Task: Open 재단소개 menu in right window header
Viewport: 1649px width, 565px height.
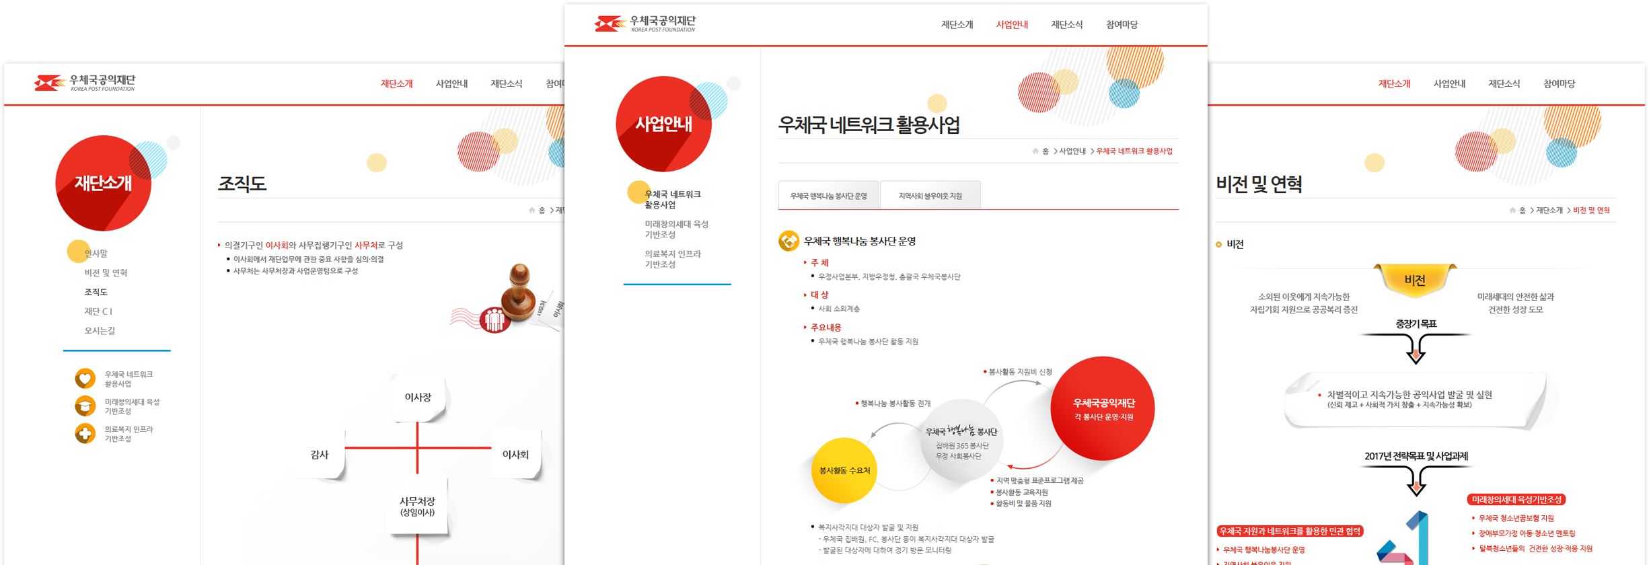Action: pos(1394,84)
